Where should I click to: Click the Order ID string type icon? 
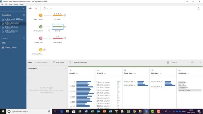[98, 70]
